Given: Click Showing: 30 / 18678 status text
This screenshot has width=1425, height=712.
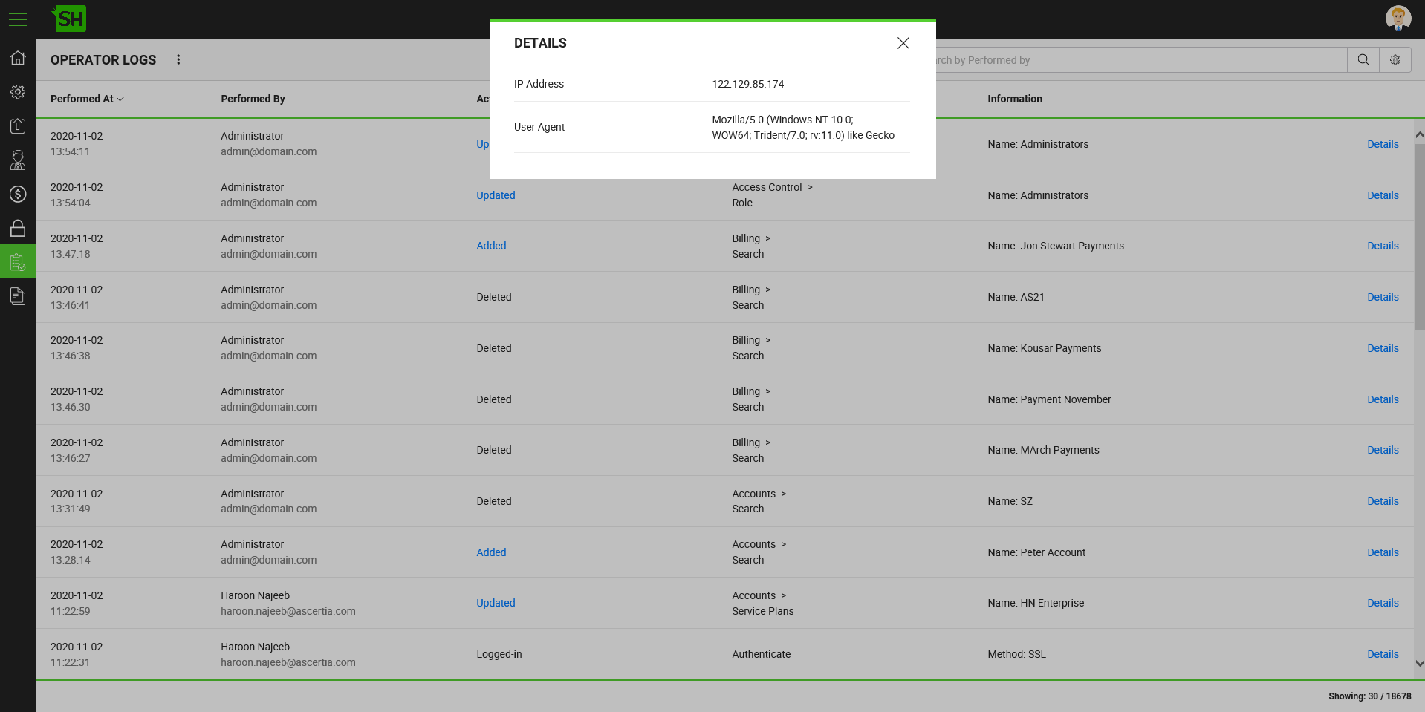Looking at the screenshot, I should point(1370,696).
